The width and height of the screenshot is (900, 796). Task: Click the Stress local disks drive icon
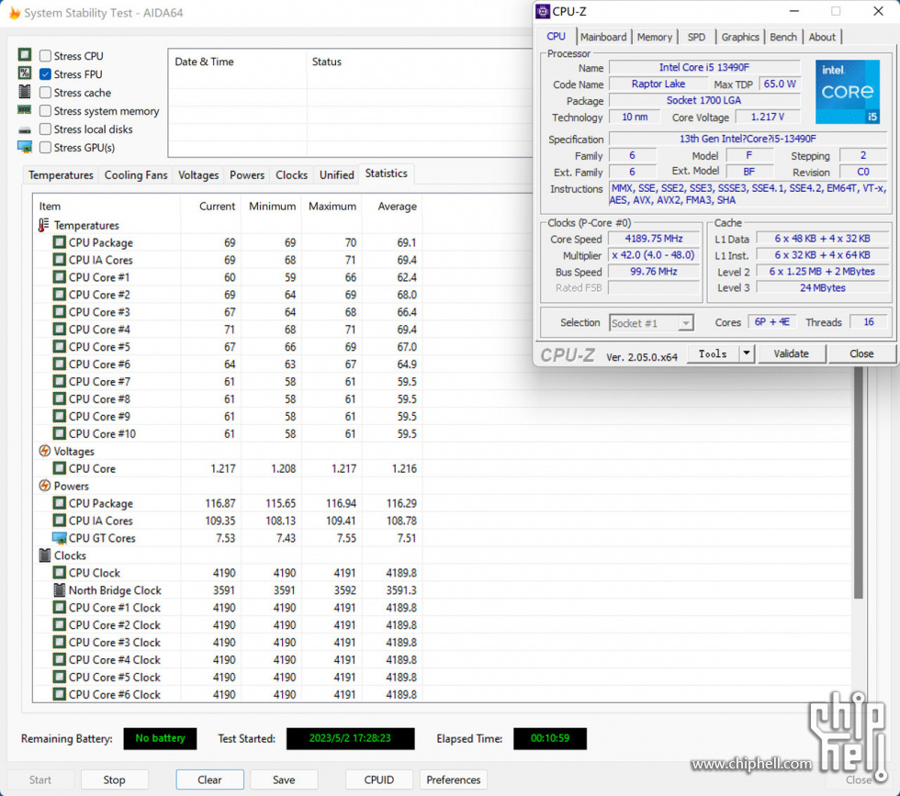25,129
